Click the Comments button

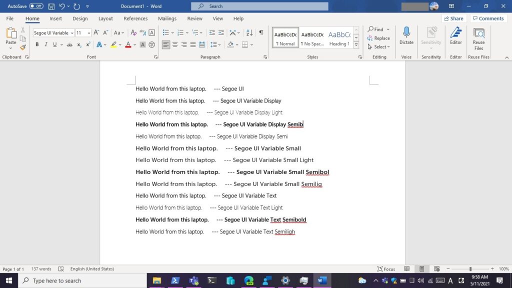click(488, 18)
